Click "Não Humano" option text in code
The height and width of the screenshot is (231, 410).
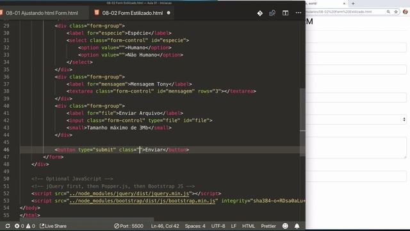tap(142, 55)
